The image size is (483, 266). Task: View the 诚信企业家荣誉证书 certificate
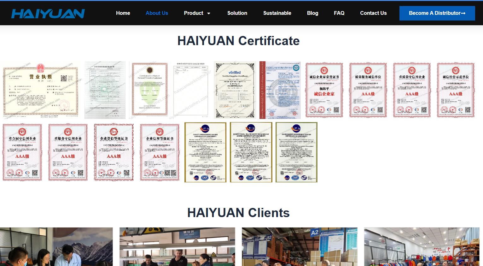(324, 90)
